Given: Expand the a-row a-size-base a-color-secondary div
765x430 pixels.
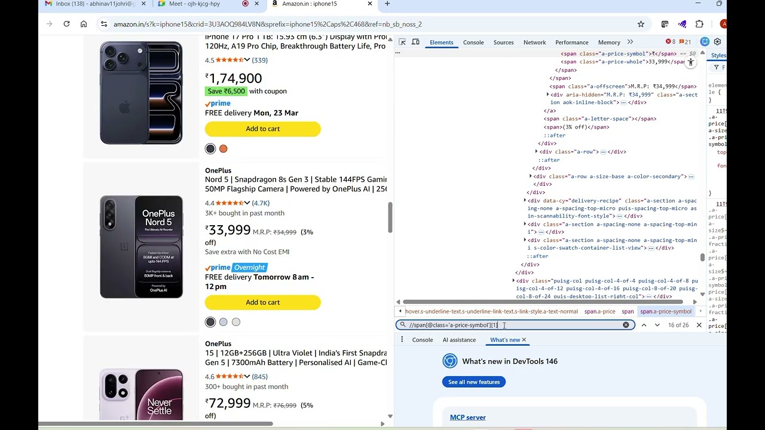Looking at the screenshot, I should pyautogui.click(x=531, y=176).
